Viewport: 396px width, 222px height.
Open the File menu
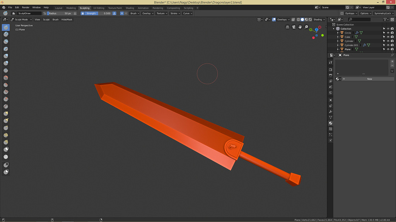(x=10, y=8)
